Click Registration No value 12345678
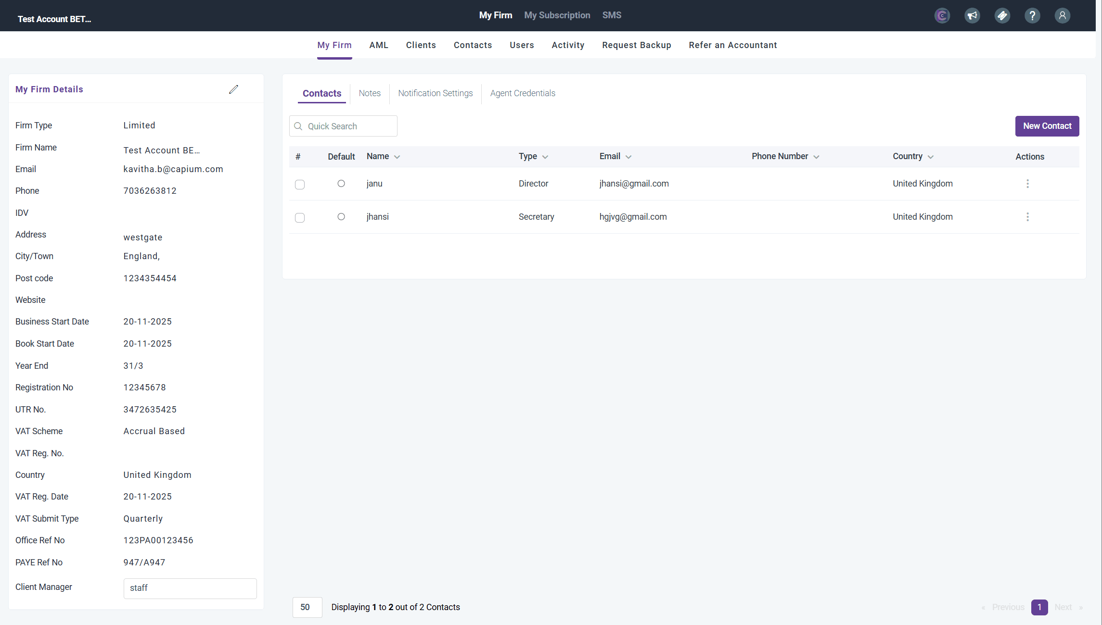Image resolution: width=1102 pixels, height=625 pixels. pos(145,387)
